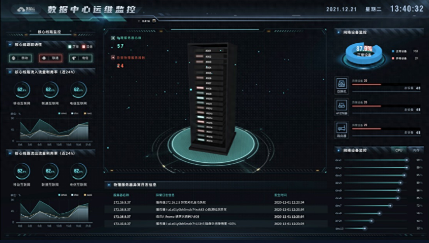Click the dev1 slider handle
429x243 pixels.
(407, 160)
